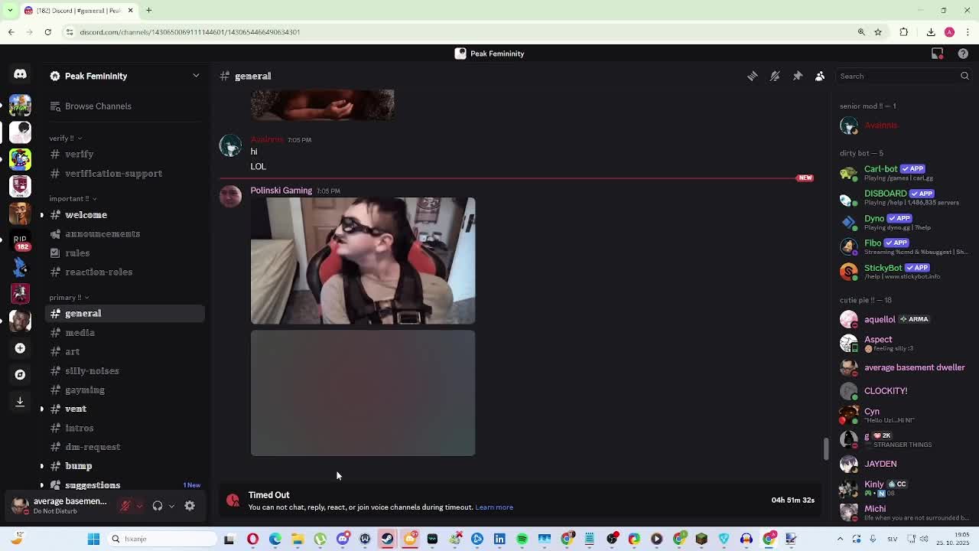The height and width of the screenshot is (551, 979).
Task: Switch to the media channel
Action: 80,333
